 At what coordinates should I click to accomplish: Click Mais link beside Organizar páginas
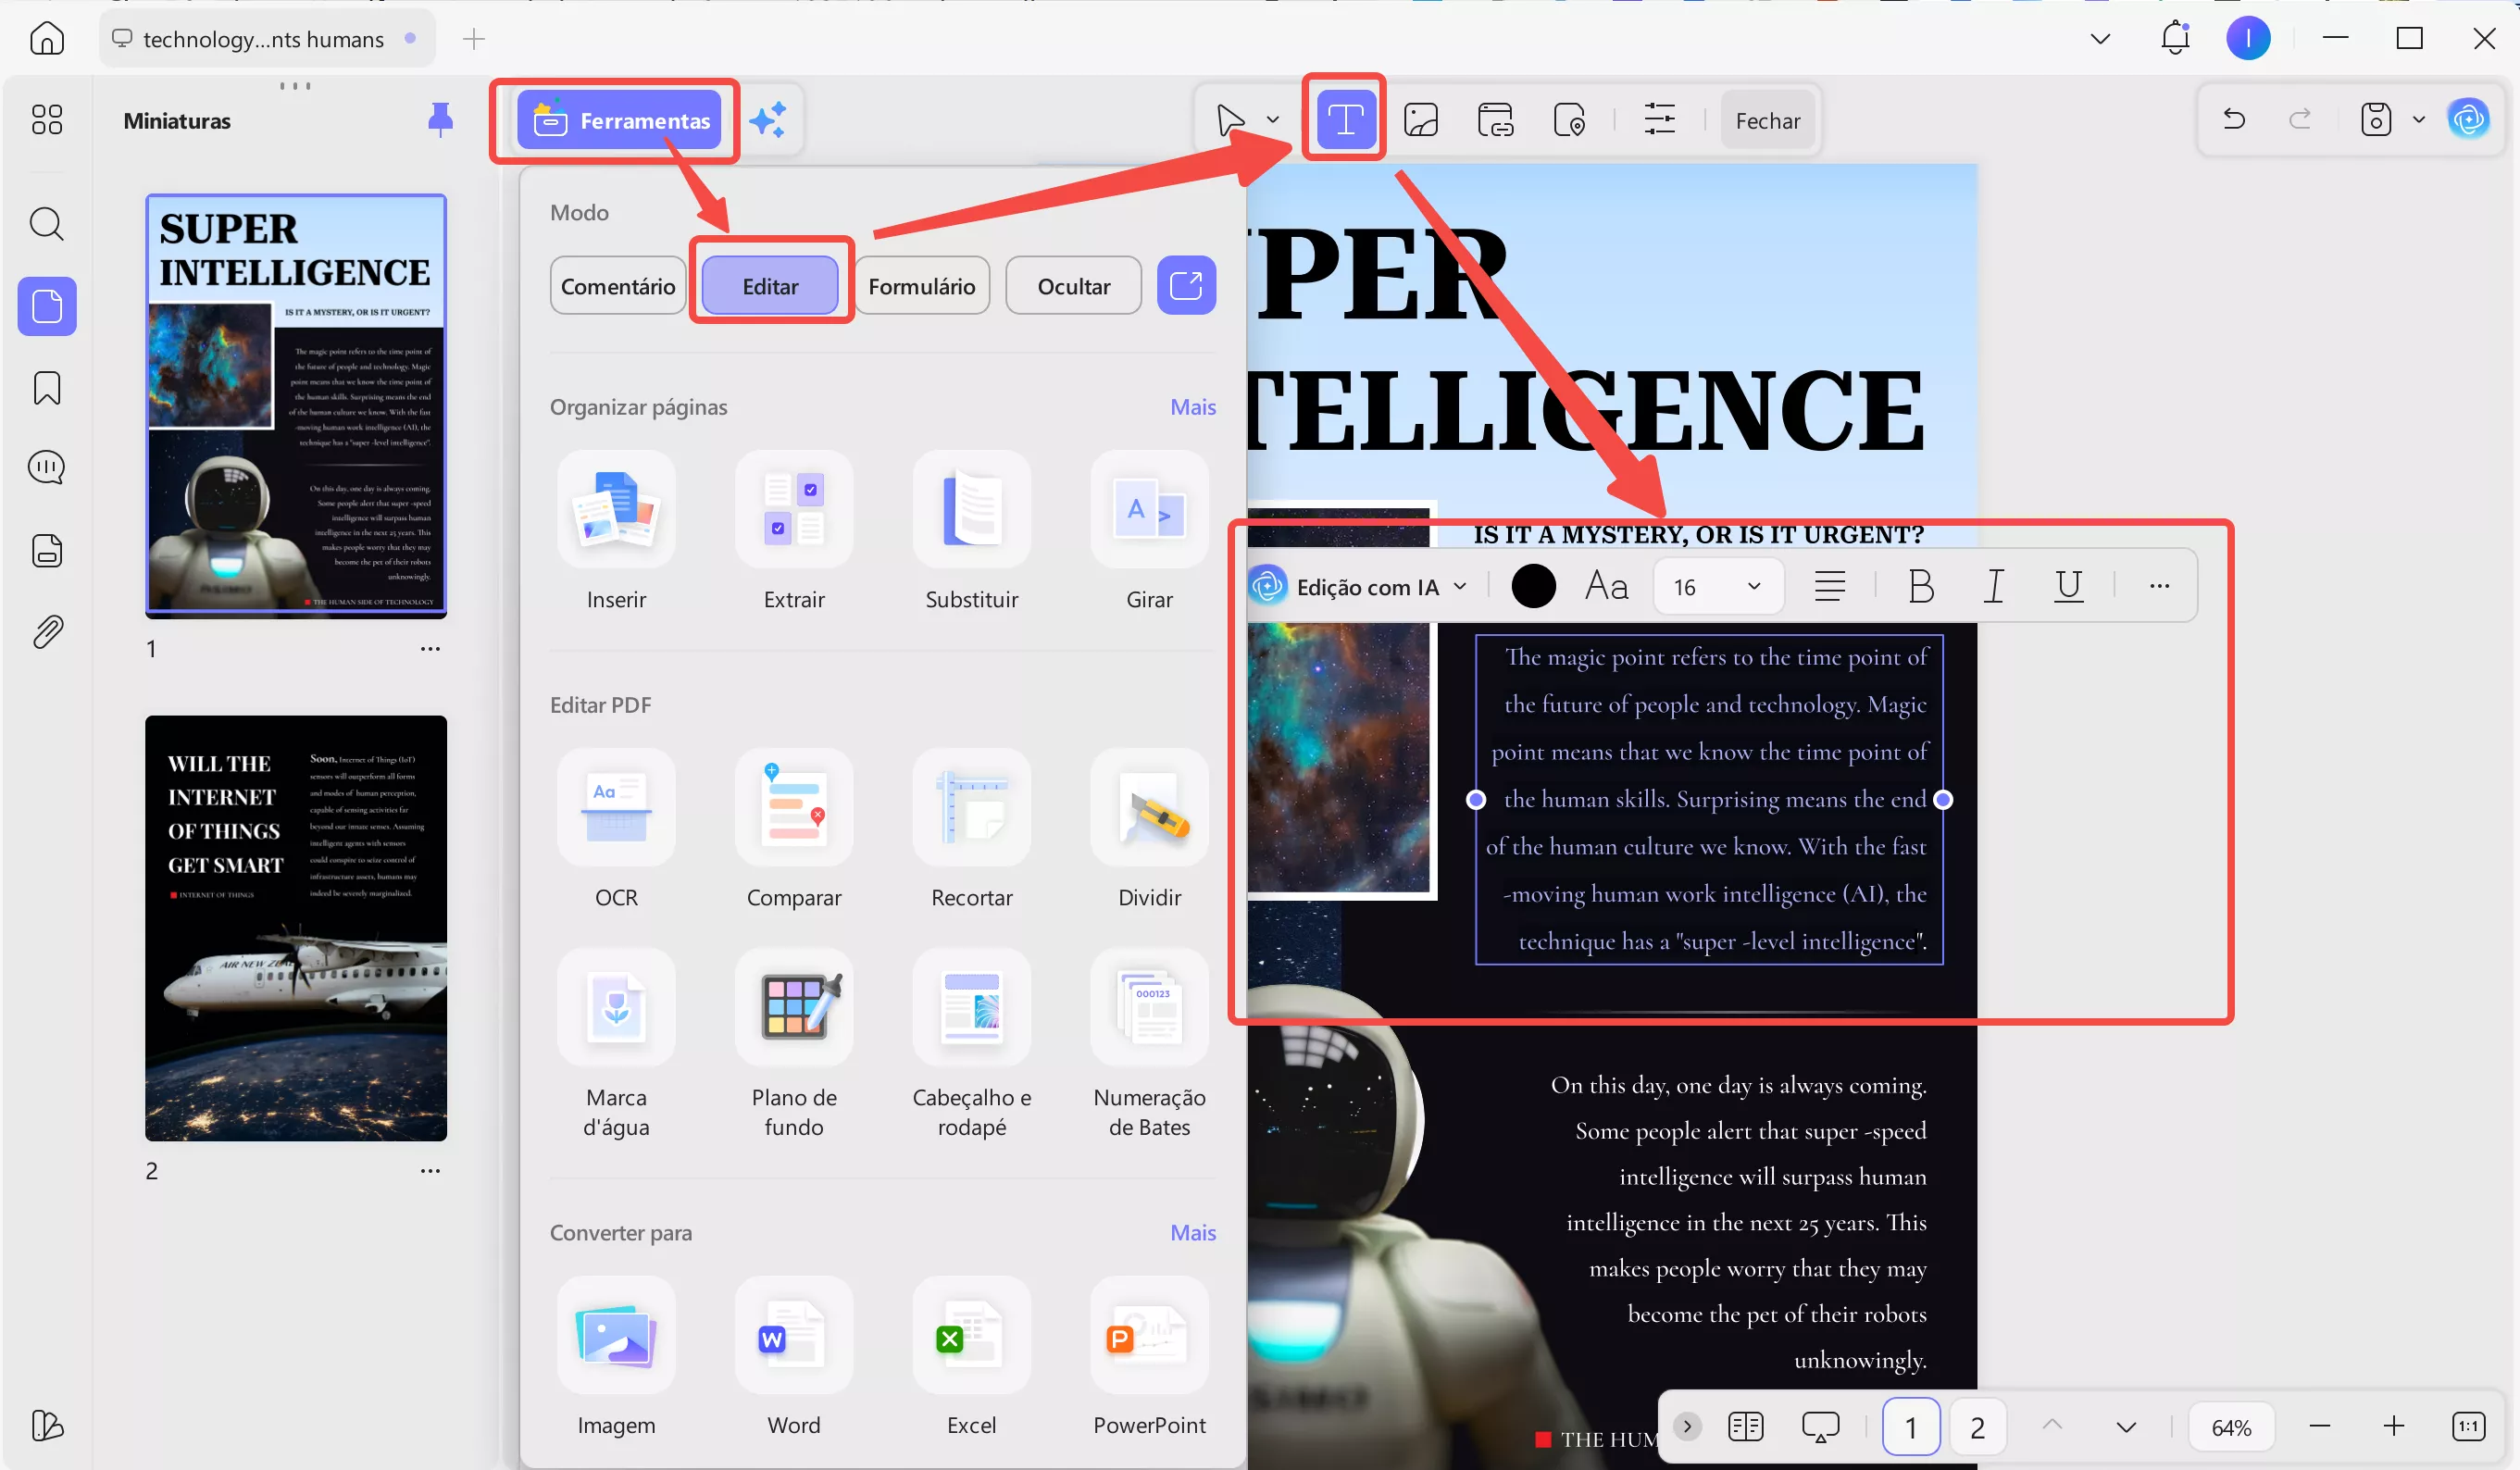(1192, 407)
